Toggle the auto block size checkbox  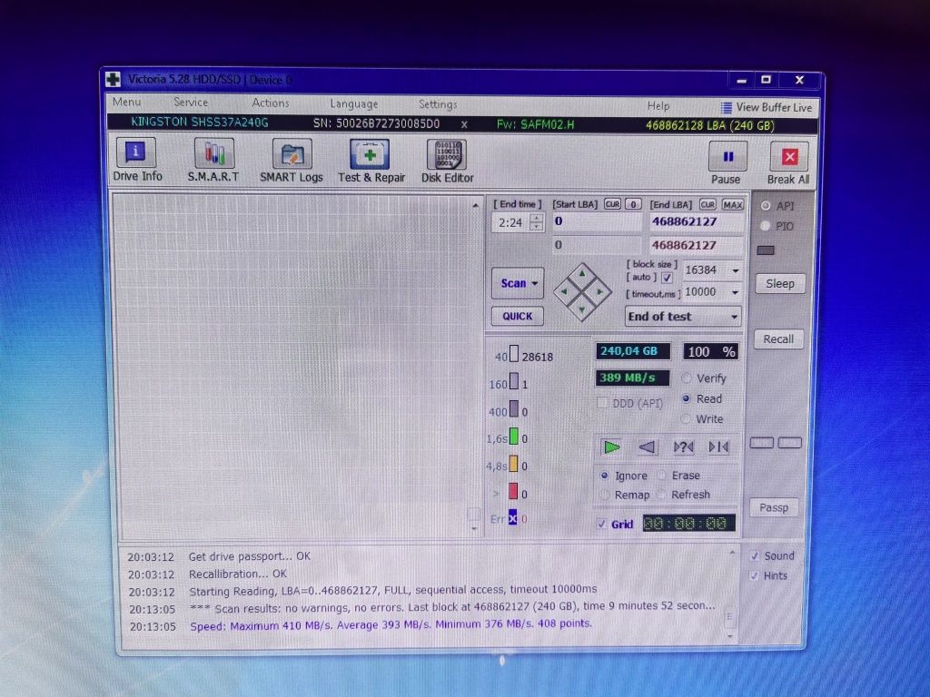[668, 278]
